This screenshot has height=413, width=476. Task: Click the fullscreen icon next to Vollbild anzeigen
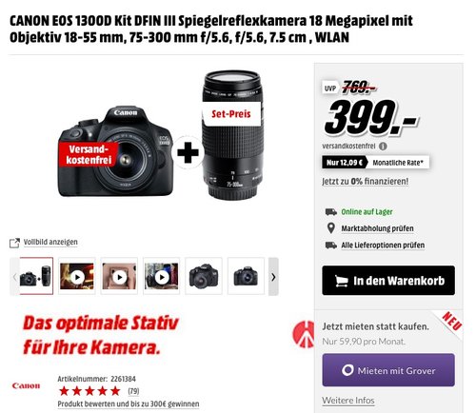point(14,243)
